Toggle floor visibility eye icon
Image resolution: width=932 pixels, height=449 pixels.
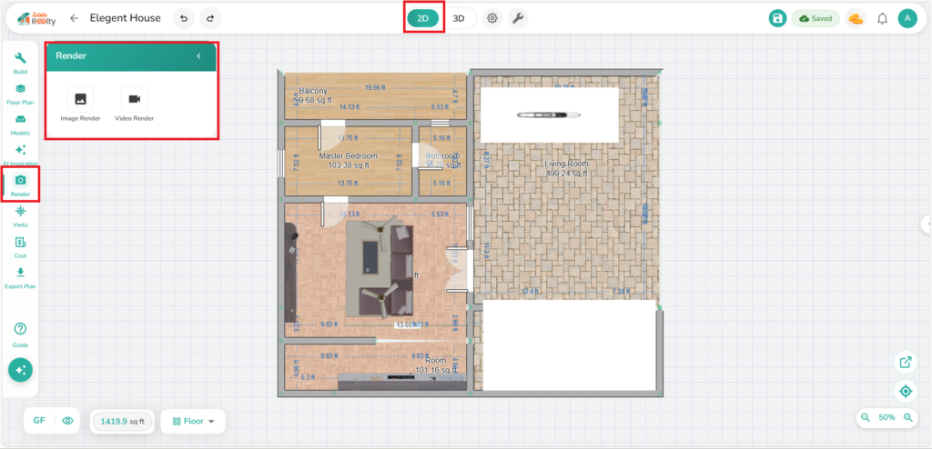coord(67,421)
